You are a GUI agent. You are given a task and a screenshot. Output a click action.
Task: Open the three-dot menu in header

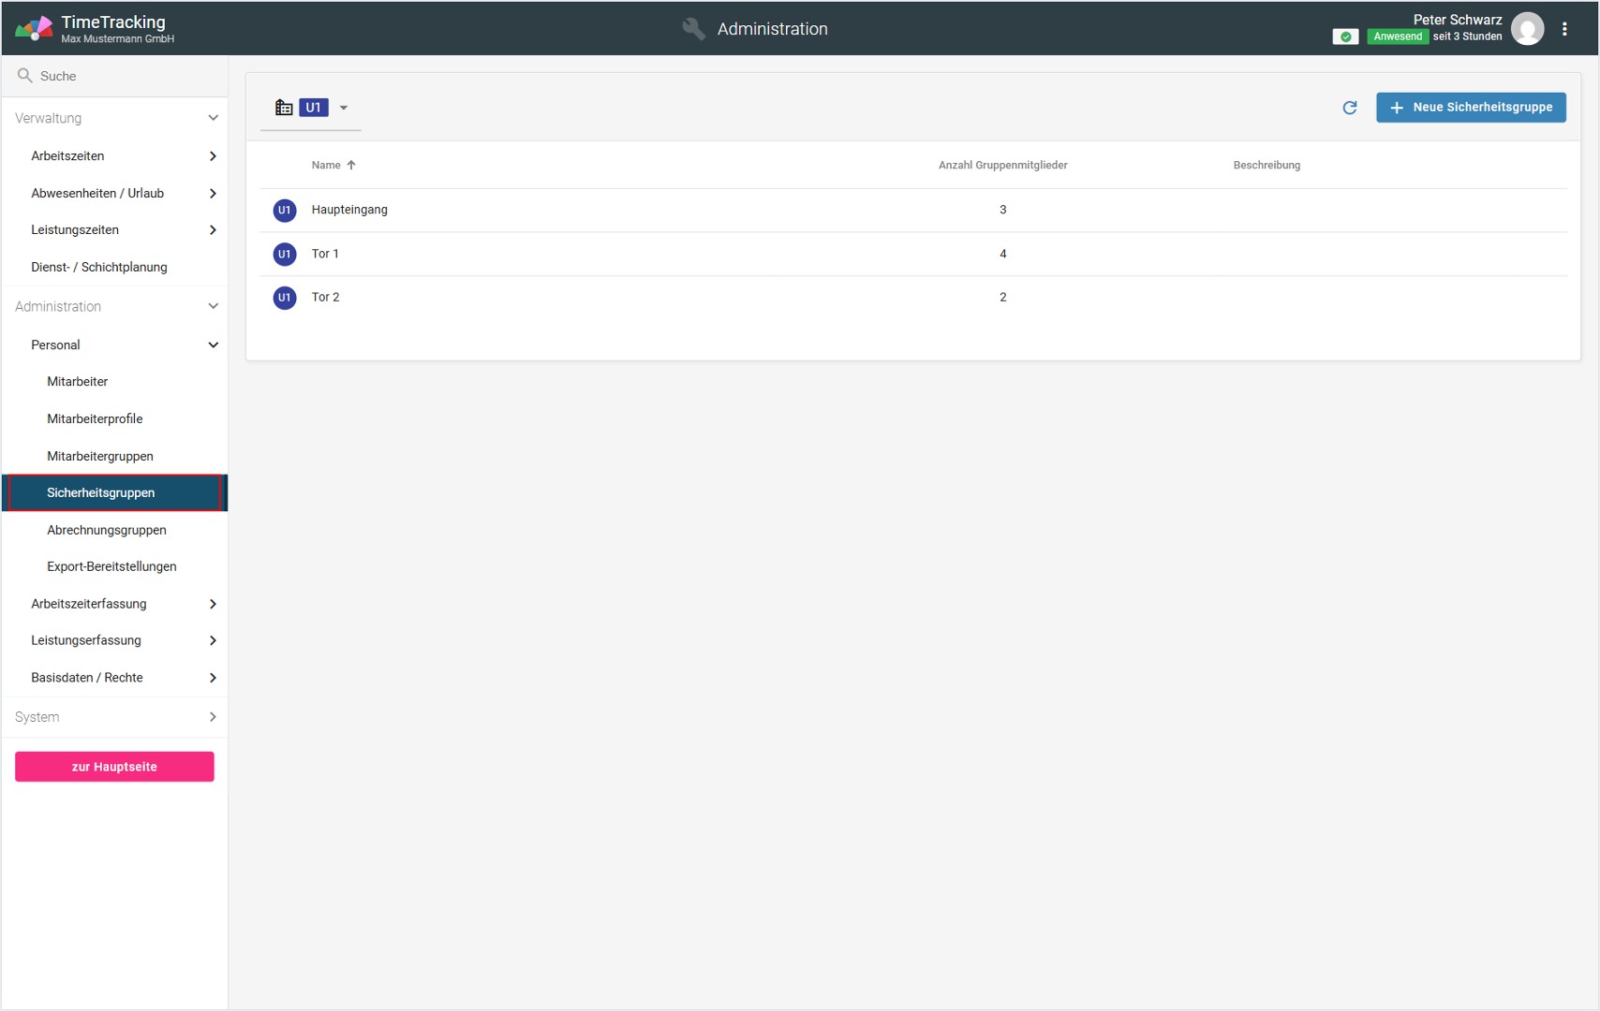point(1564,29)
